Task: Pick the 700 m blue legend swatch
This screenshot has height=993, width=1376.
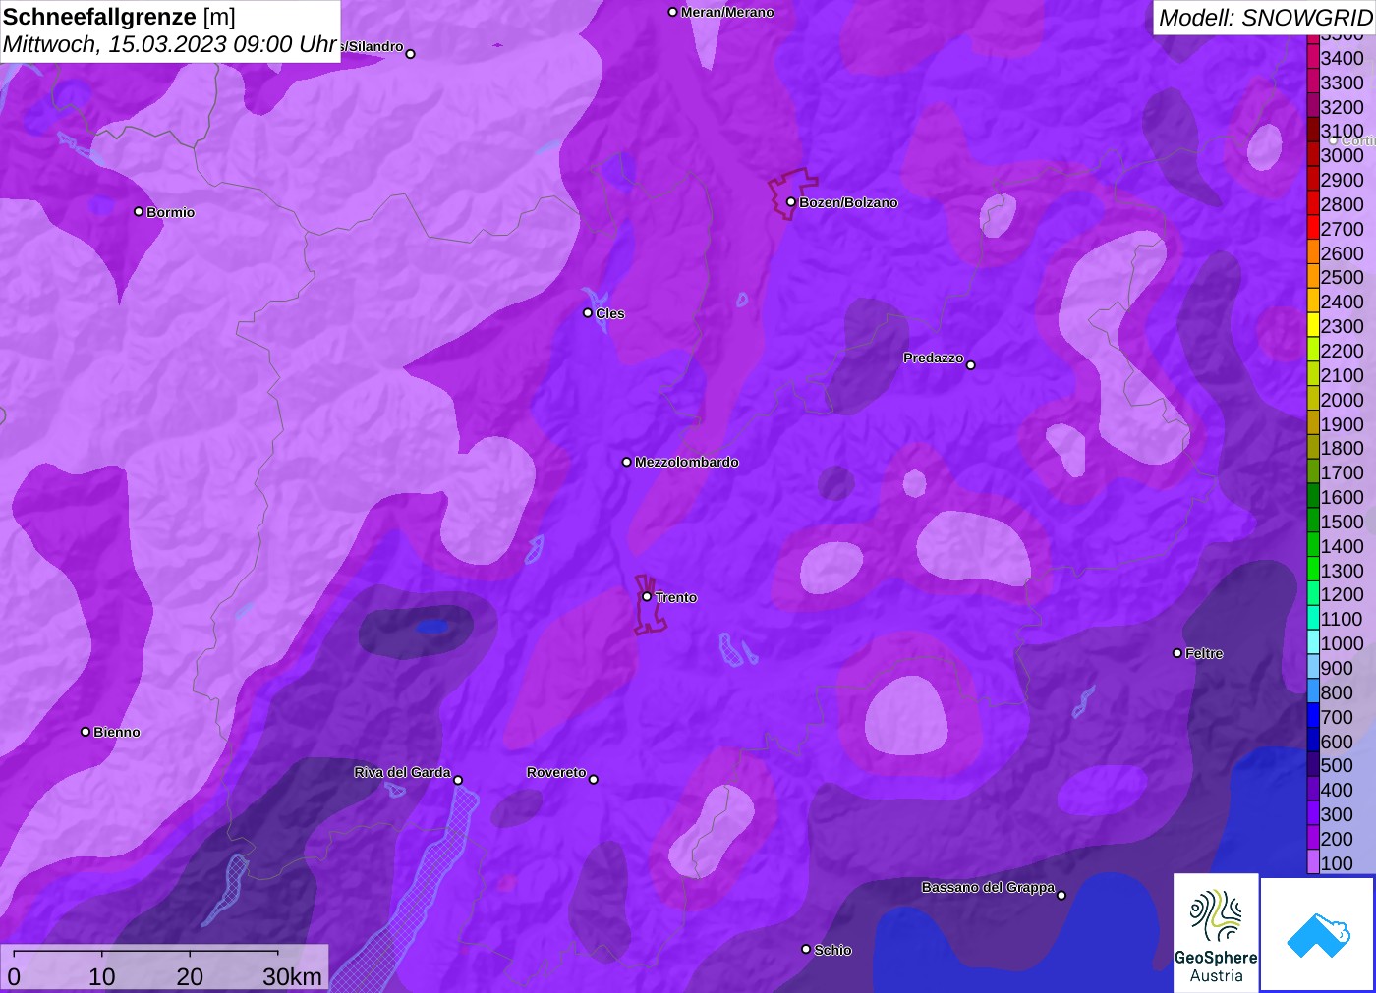Action: pos(1313,716)
